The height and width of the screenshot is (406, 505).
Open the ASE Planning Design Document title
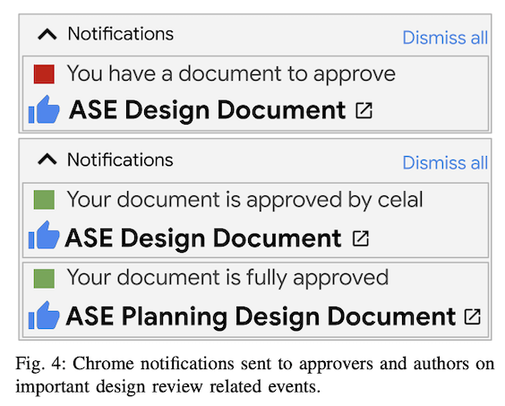(x=261, y=317)
